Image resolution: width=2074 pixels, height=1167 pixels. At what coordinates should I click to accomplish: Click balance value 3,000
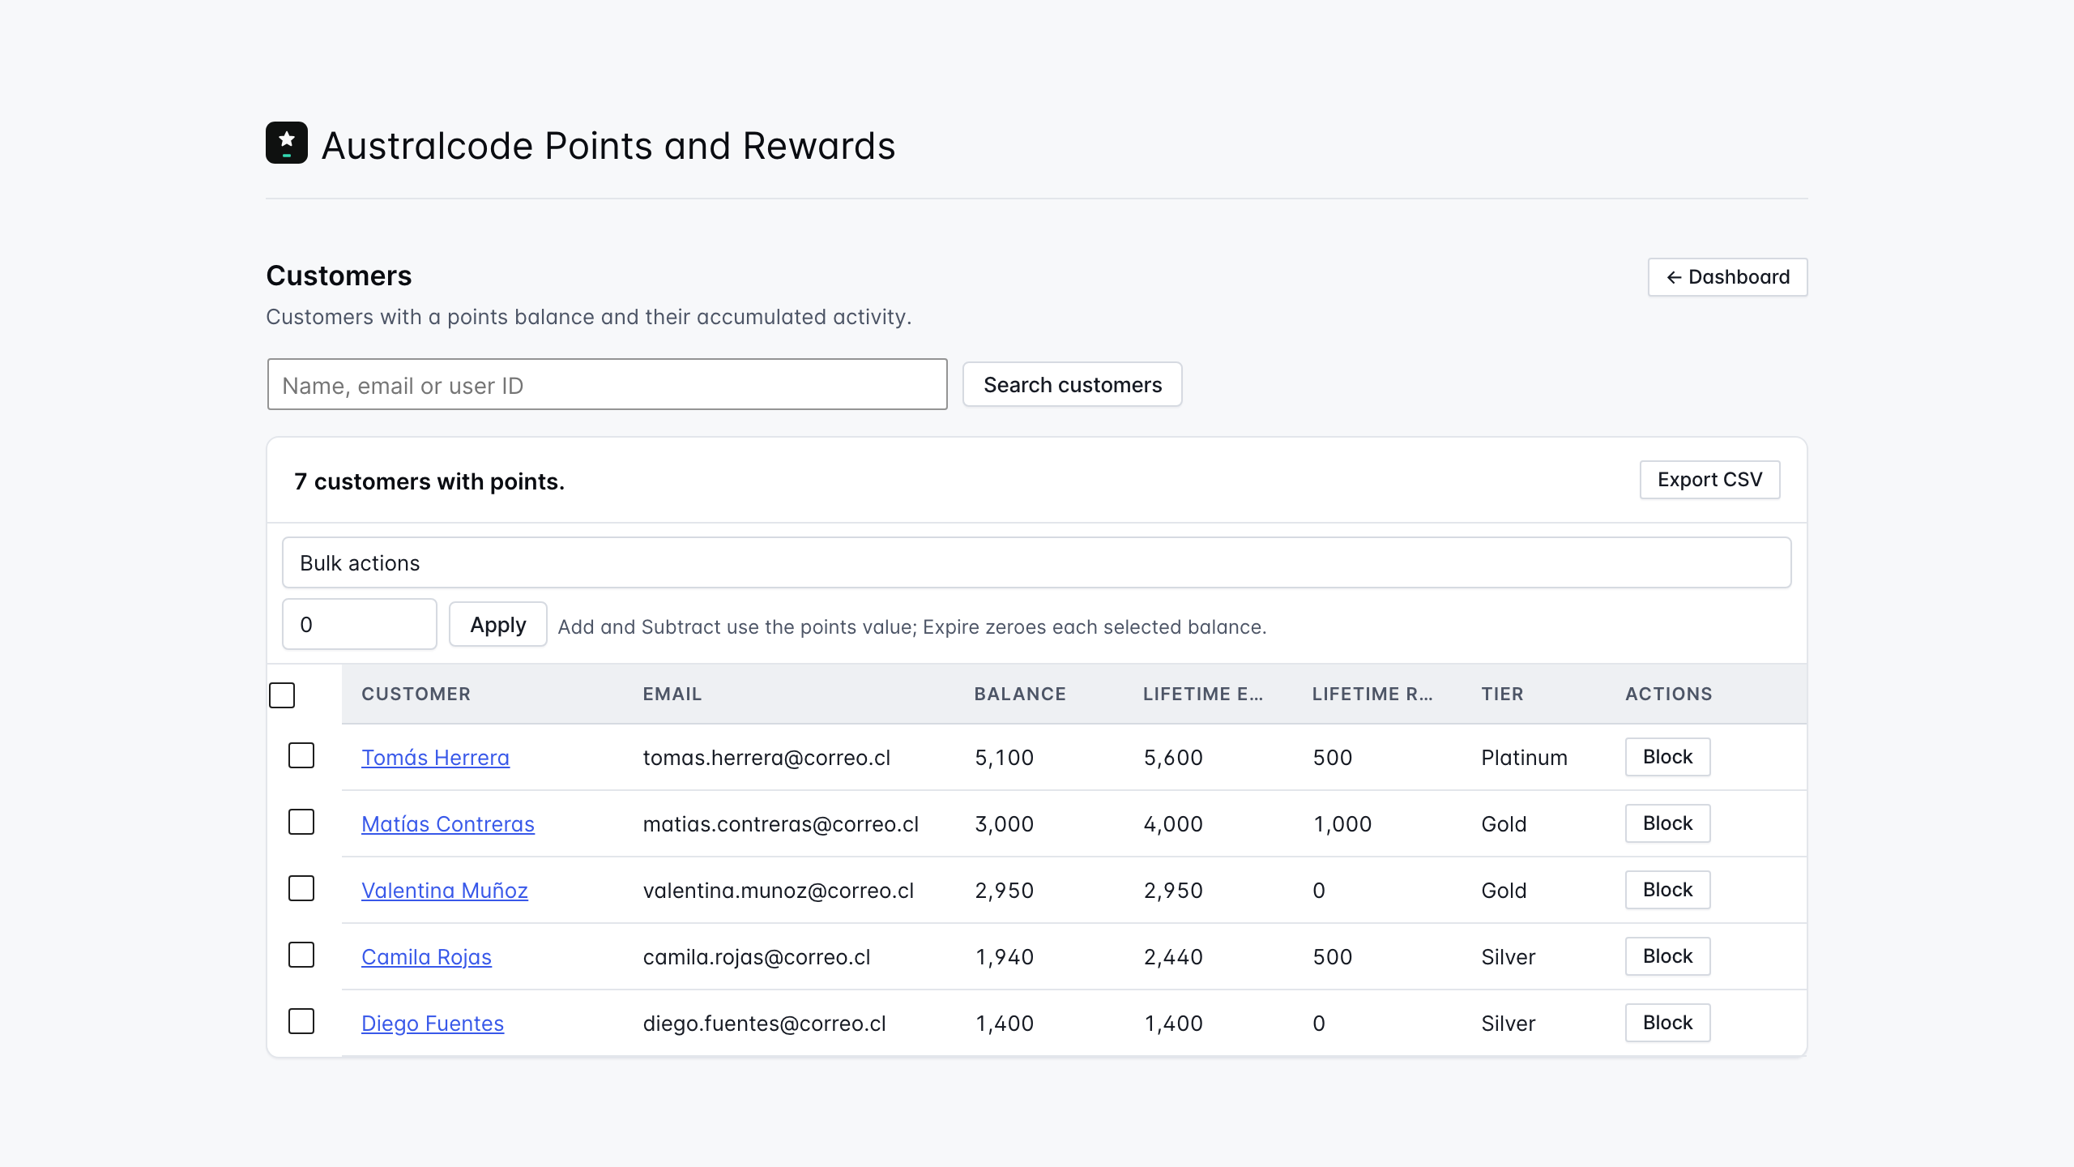[1004, 823]
